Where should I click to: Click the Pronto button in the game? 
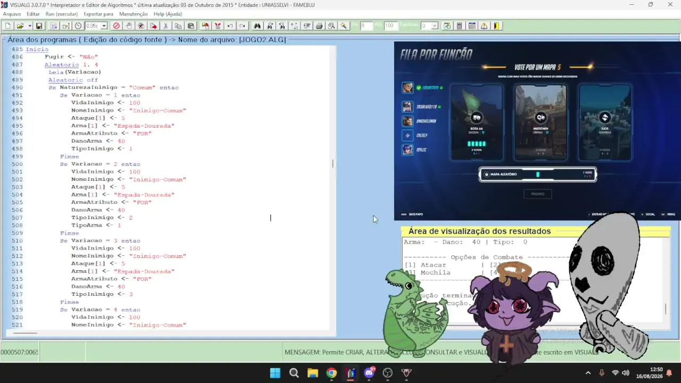pos(537,194)
